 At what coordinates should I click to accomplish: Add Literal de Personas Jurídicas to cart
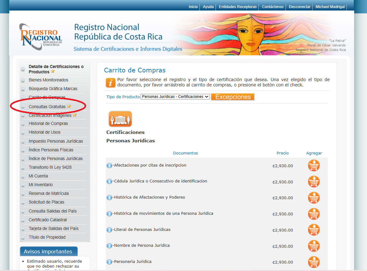coord(314,230)
